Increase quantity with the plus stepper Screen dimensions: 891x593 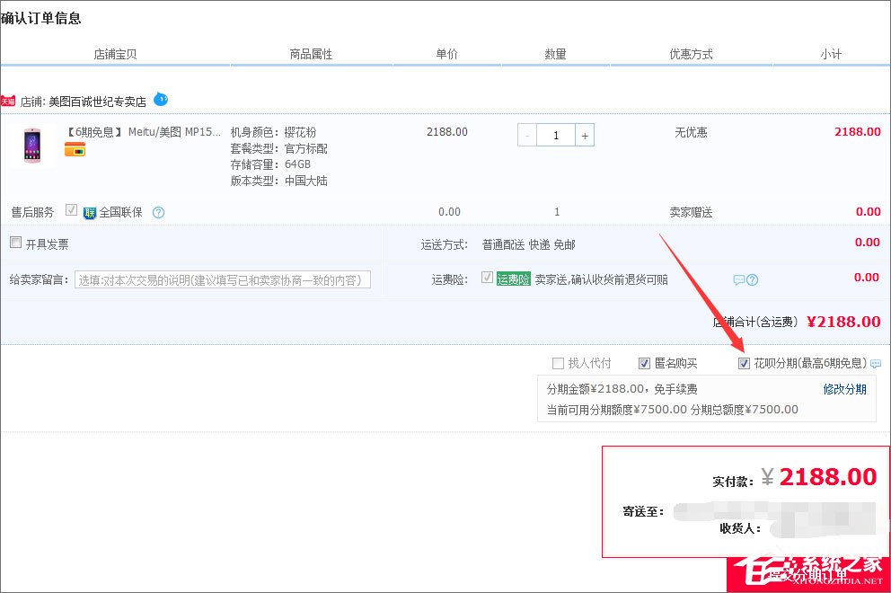(585, 134)
